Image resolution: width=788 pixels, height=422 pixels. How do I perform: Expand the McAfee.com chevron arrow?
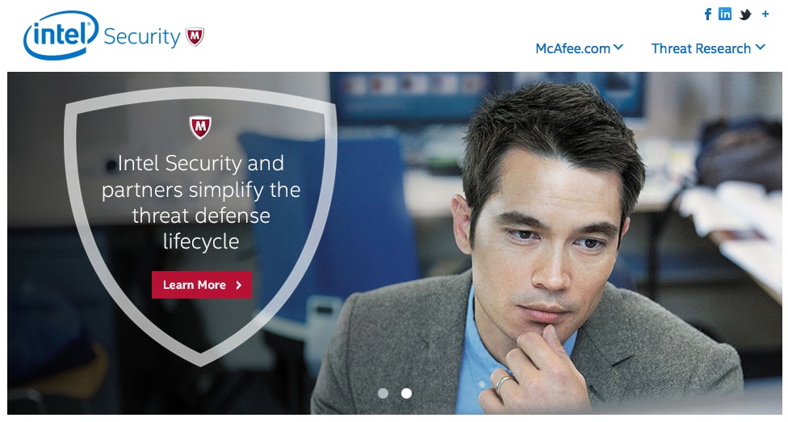[618, 48]
